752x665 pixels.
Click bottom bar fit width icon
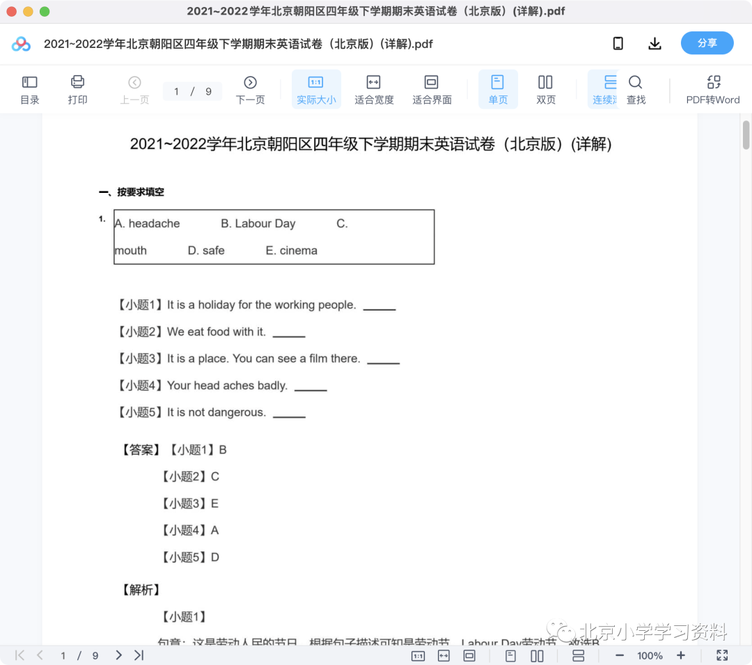point(444,655)
